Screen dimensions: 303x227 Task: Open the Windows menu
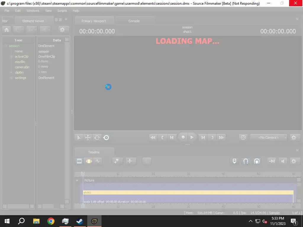point(33,11)
